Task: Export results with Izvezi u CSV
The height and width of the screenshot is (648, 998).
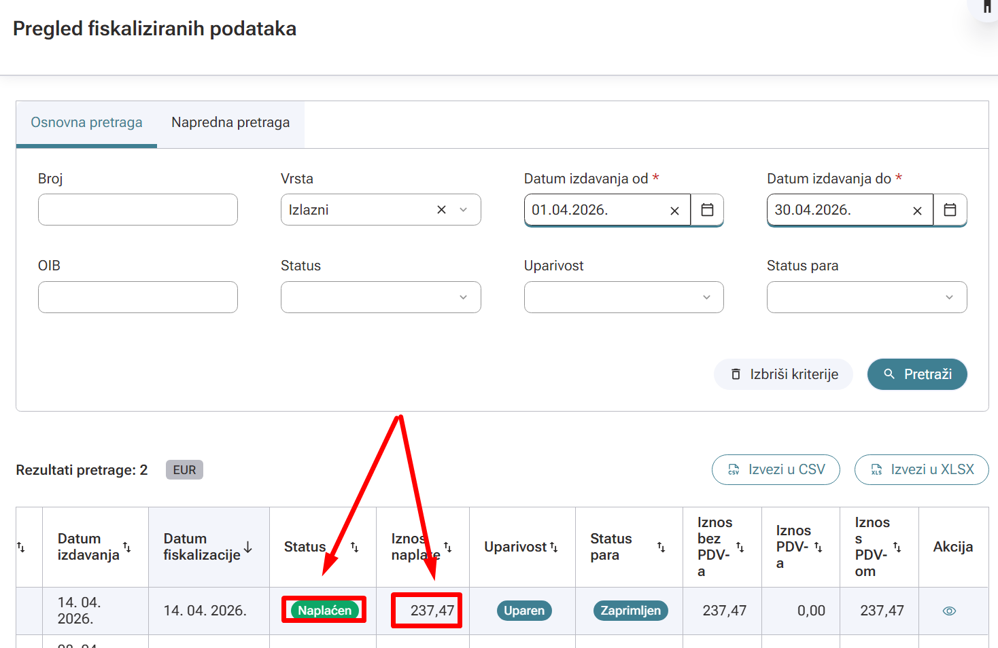Action: click(x=776, y=469)
